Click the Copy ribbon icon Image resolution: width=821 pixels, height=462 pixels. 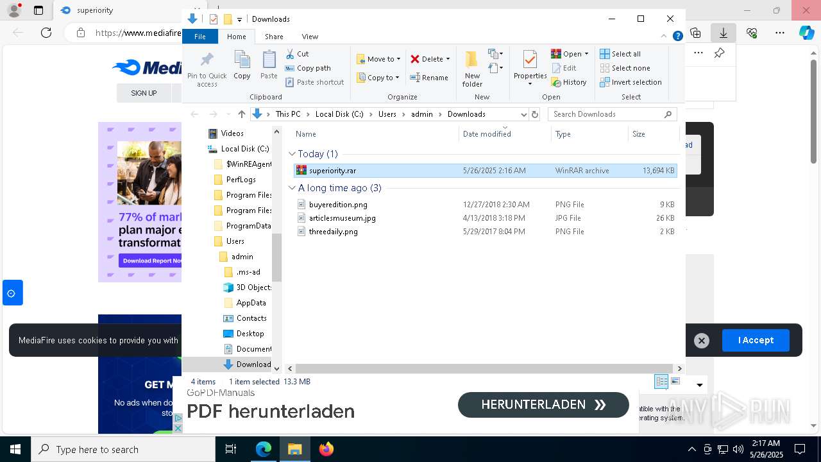[x=242, y=65]
